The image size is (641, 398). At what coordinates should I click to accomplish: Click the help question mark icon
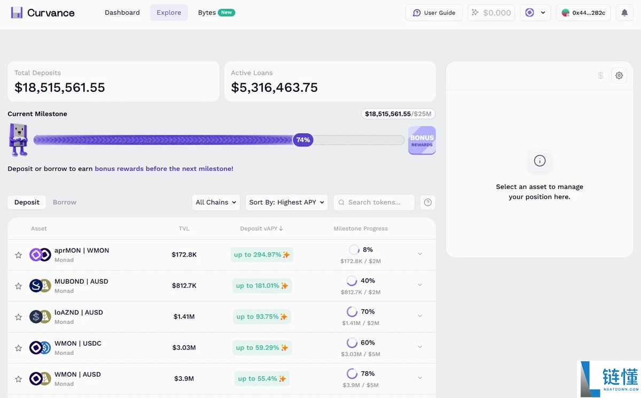click(x=427, y=202)
